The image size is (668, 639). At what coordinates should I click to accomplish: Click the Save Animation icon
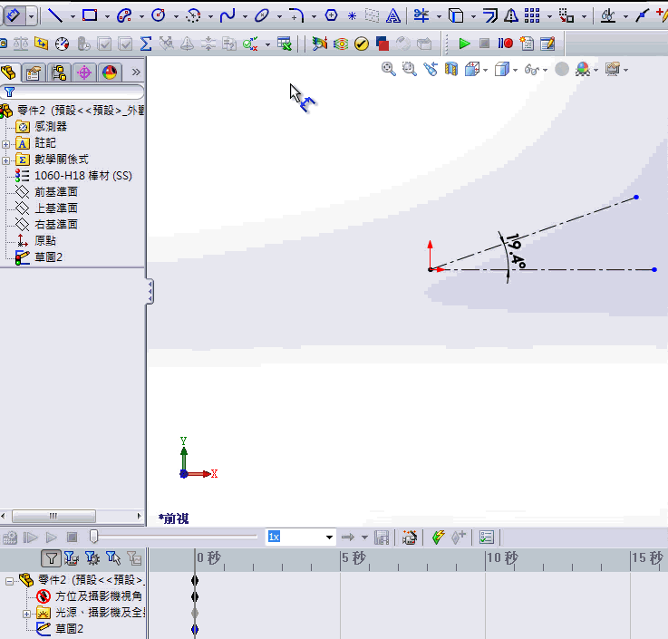coord(382,537)
